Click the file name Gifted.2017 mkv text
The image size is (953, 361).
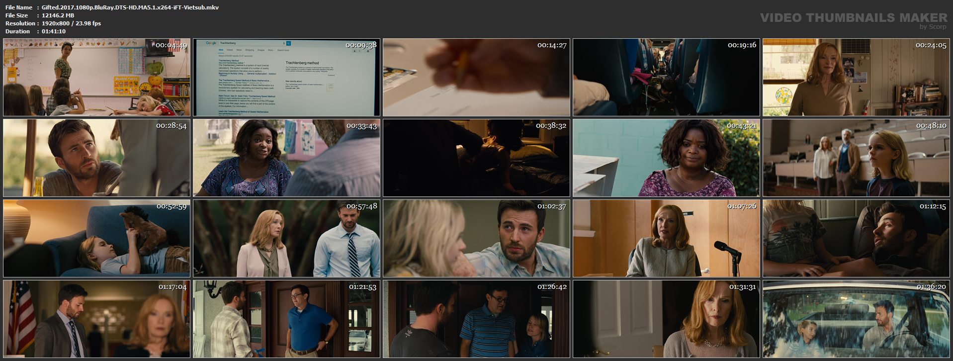130,7
